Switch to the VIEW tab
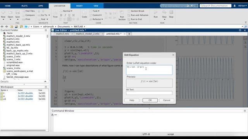 coord(96,6)
